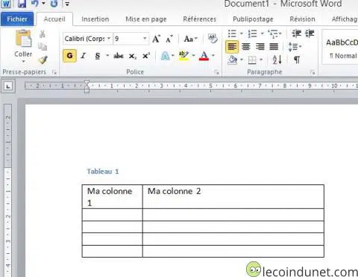Open the Révision tab

[x=302, y=19]
